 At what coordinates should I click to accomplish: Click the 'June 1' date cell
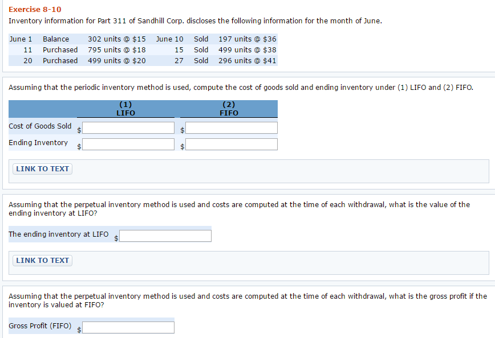click(x=21, y=39)
